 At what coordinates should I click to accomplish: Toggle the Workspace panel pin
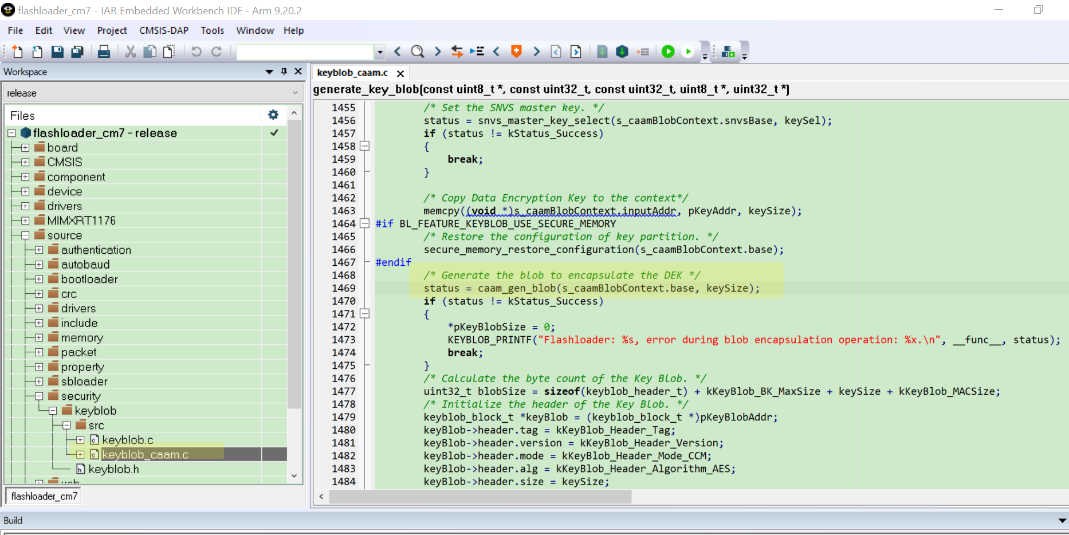coord(284,72)
